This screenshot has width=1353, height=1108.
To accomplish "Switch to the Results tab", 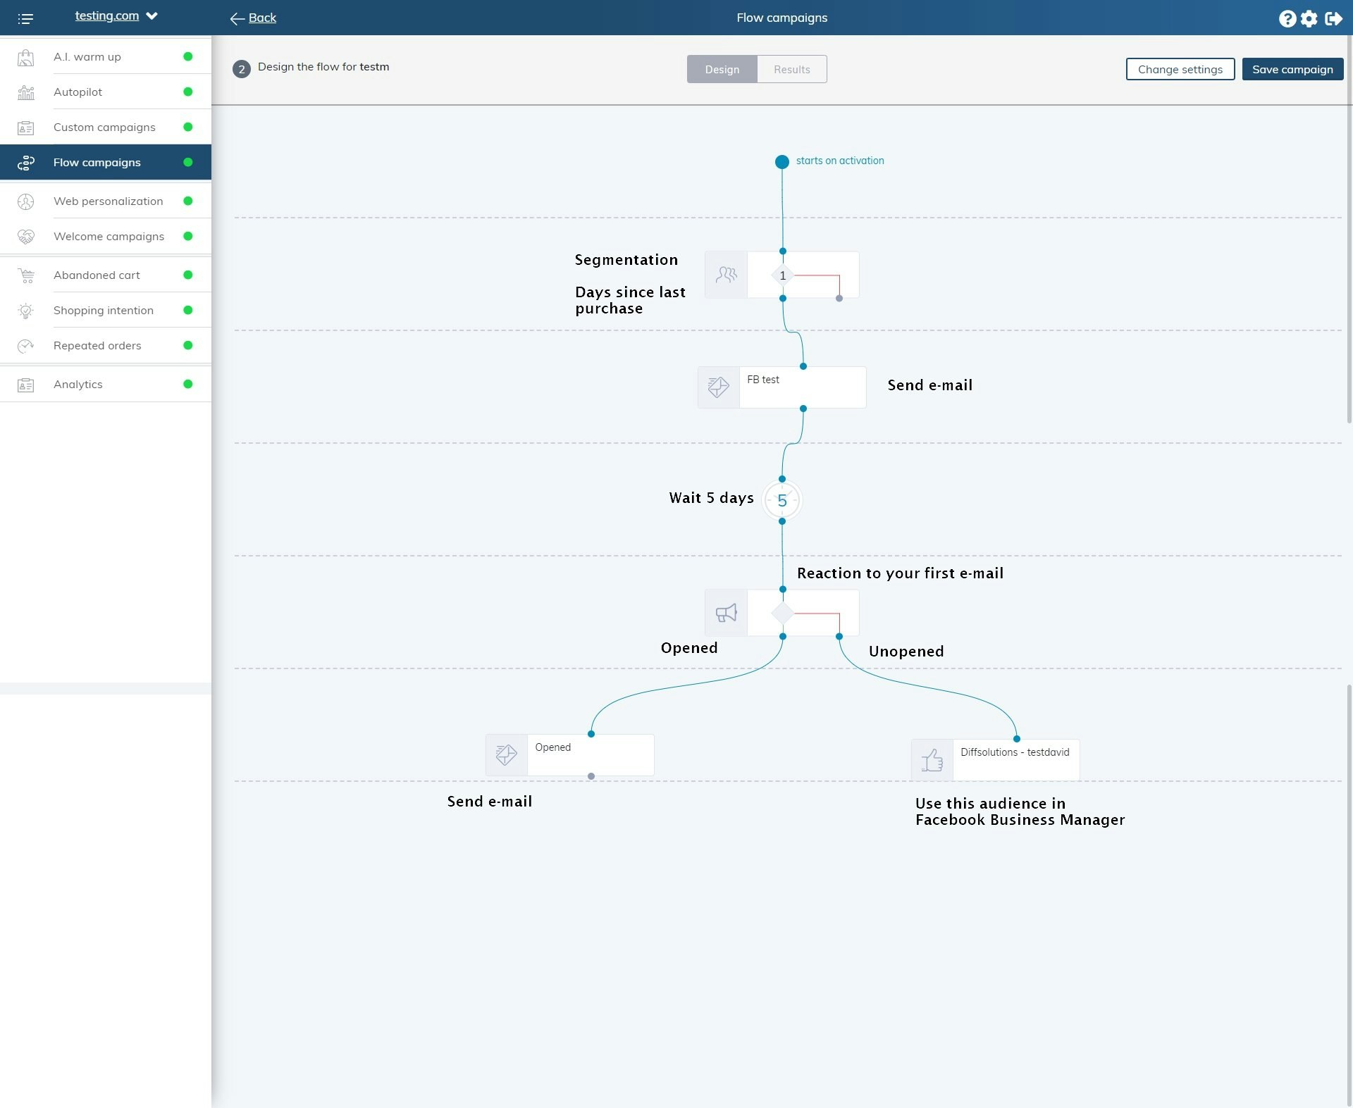I will (791, 69).
